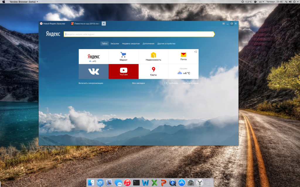The width and height of the screenshot is (300, 187).
Task: Open the app grid launcher in dock
Action: (209, 183)
